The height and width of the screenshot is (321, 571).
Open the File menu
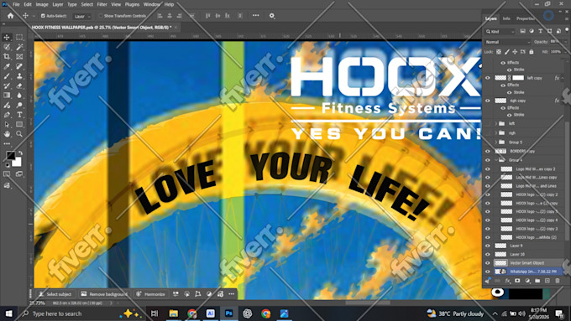pos(16,4)
